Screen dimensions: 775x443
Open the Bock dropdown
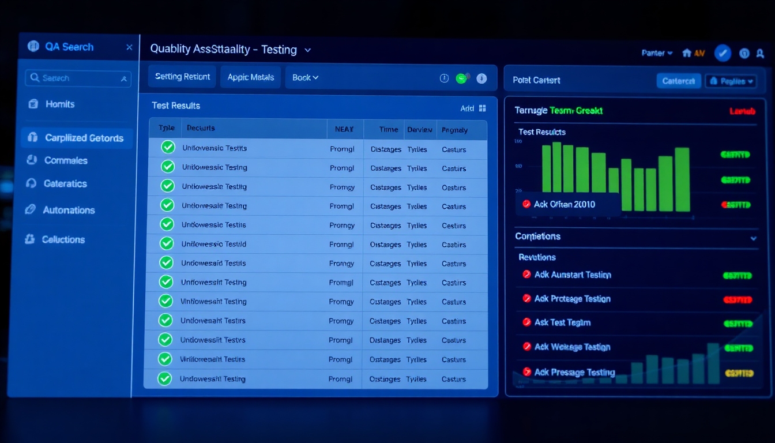[x=305, y=77]
